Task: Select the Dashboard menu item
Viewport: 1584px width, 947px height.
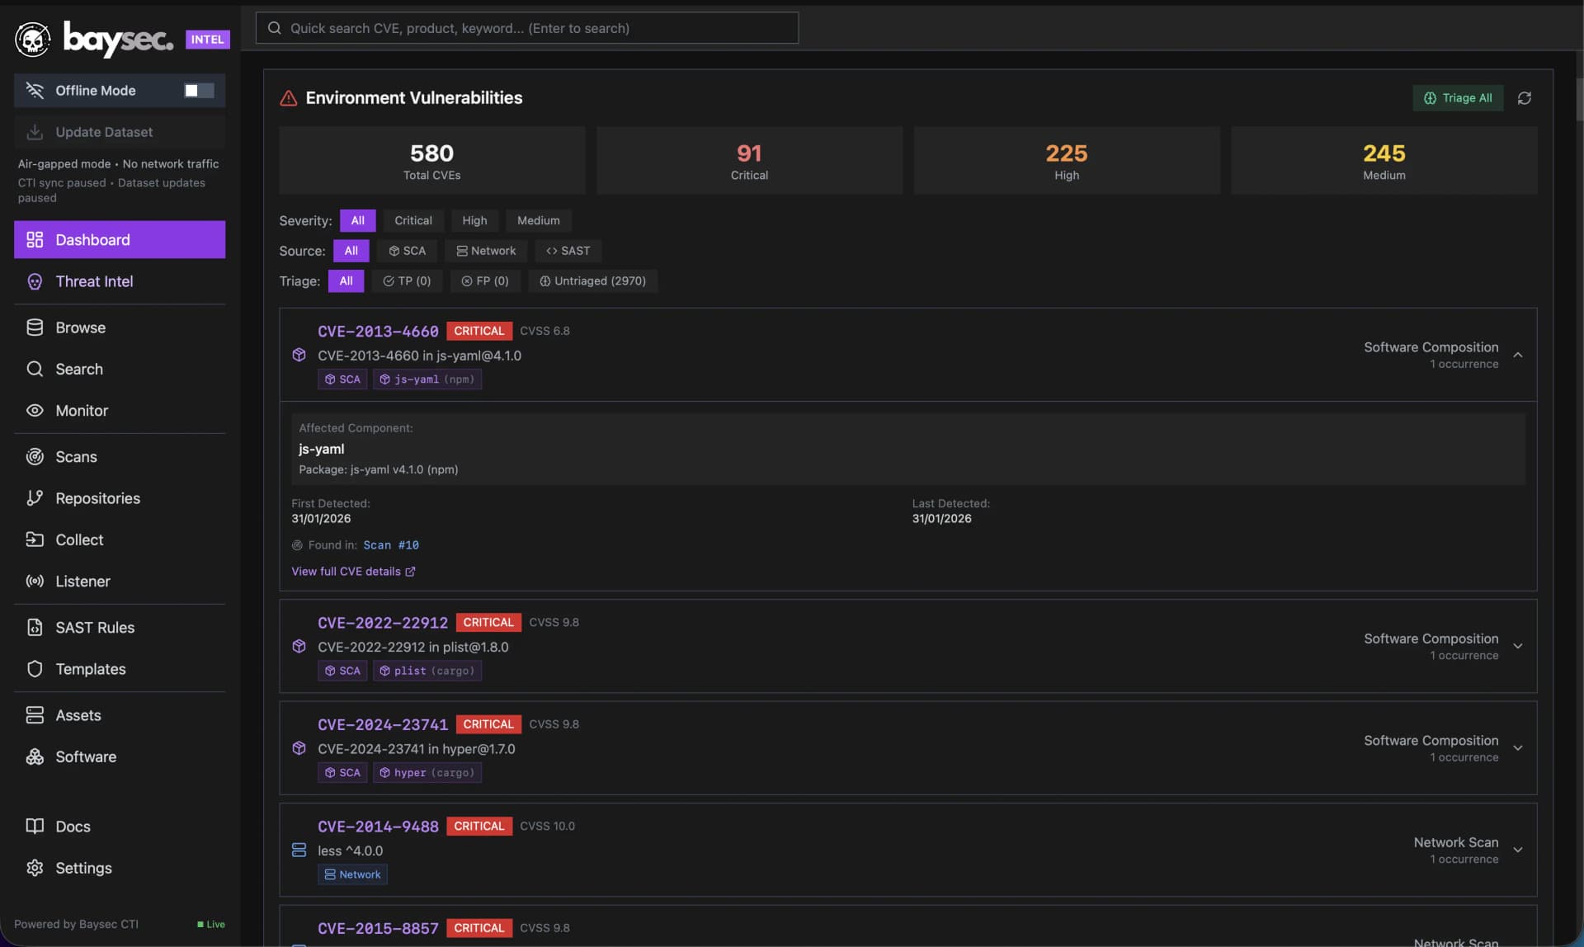Action: click(x=120, y=240)
